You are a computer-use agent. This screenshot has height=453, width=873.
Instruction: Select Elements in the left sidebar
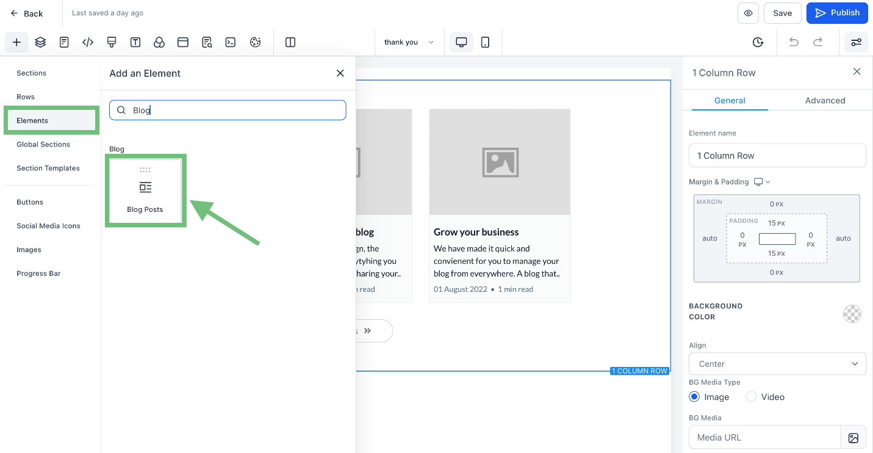pos(51,121)
